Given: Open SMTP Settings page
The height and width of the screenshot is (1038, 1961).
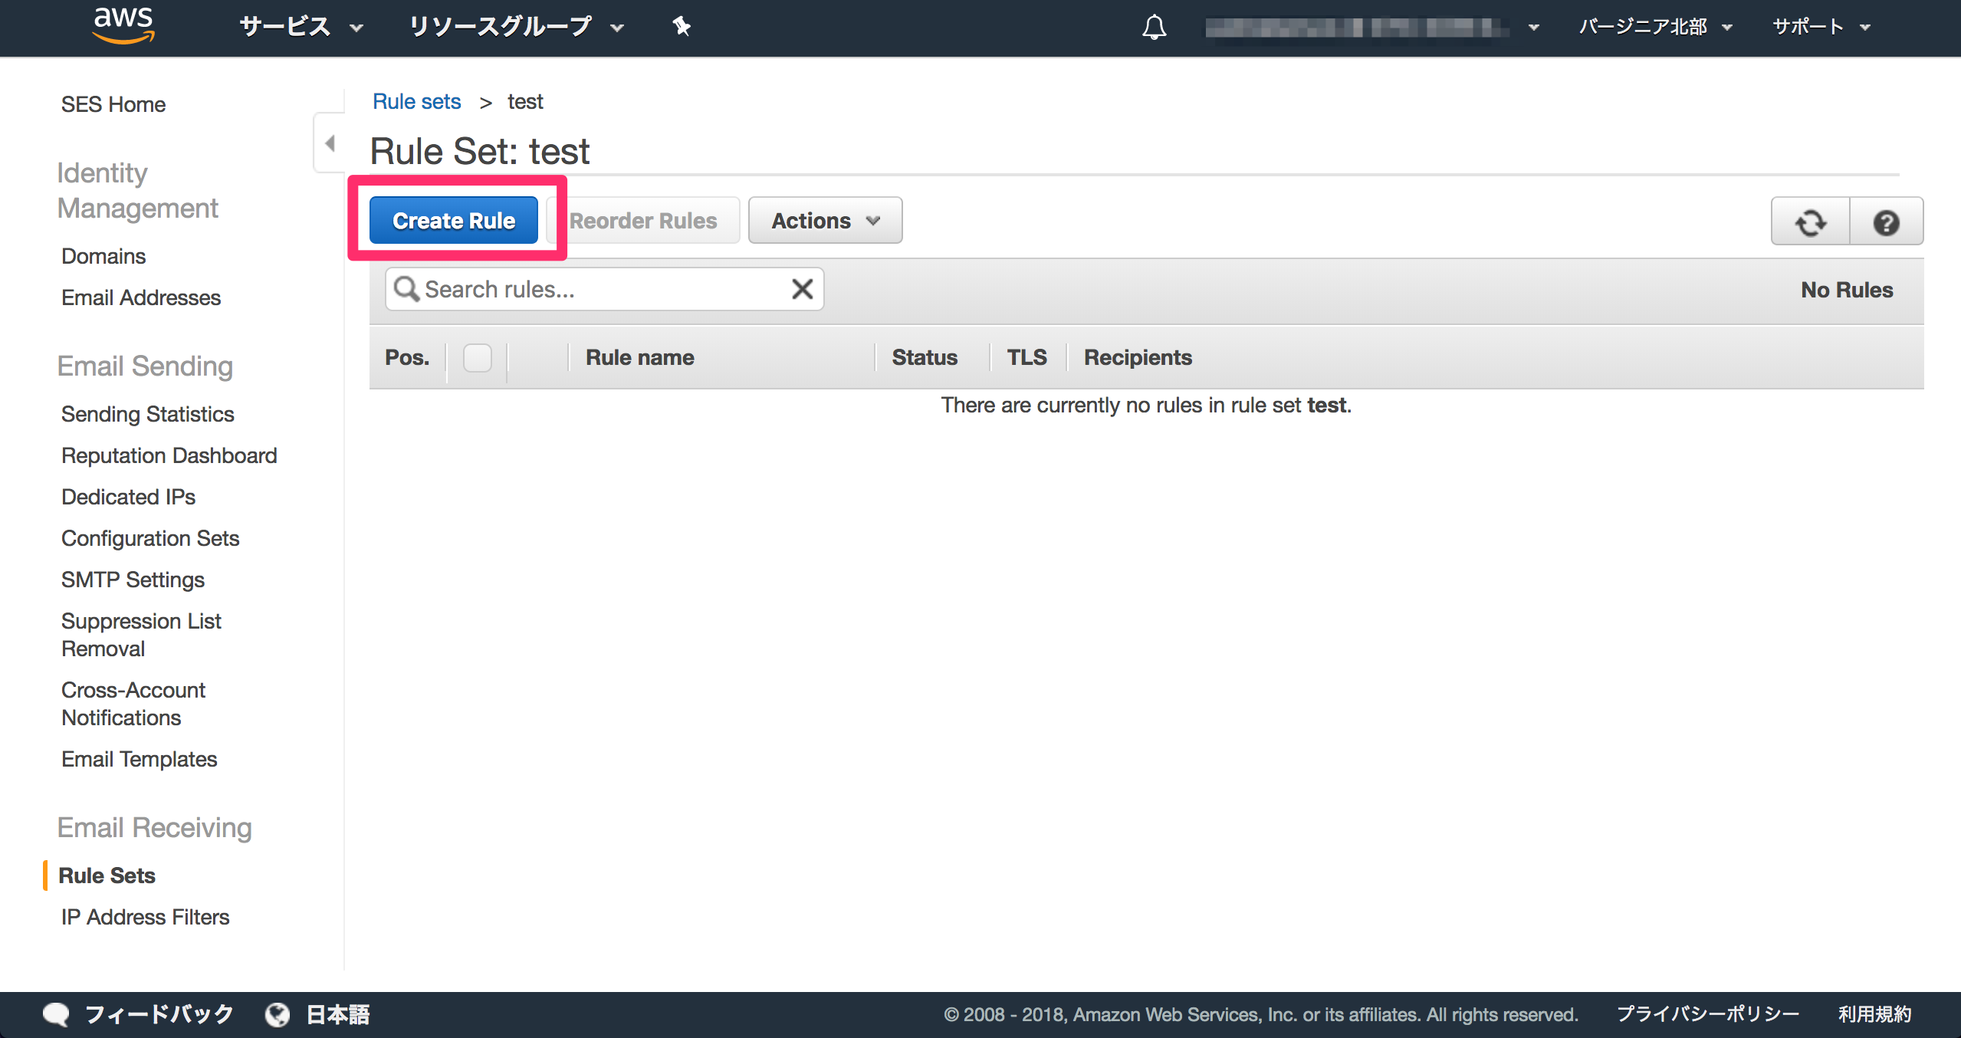Looking at the screenshot, I should pyautogui.click(x=133, y=580).
